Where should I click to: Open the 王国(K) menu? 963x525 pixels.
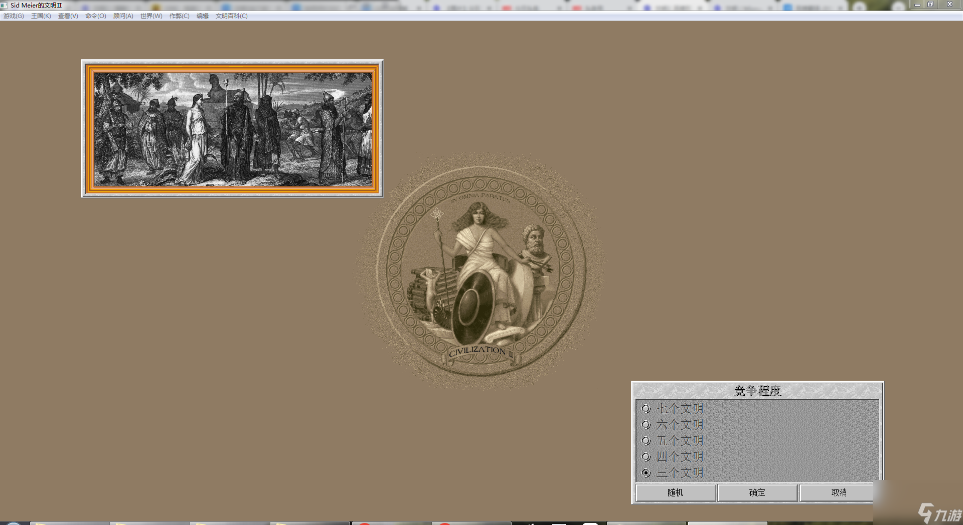(x=41, y=16)
